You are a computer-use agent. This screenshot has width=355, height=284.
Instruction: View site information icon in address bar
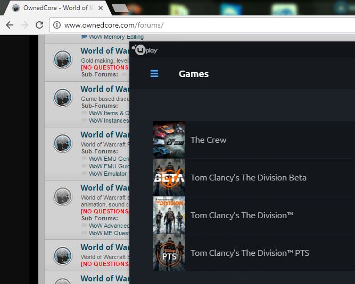[x=57, y=25]
